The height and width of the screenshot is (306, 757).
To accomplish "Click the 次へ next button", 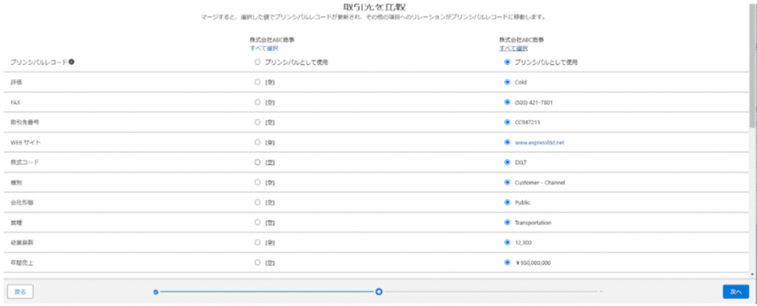I will (735, 292).
